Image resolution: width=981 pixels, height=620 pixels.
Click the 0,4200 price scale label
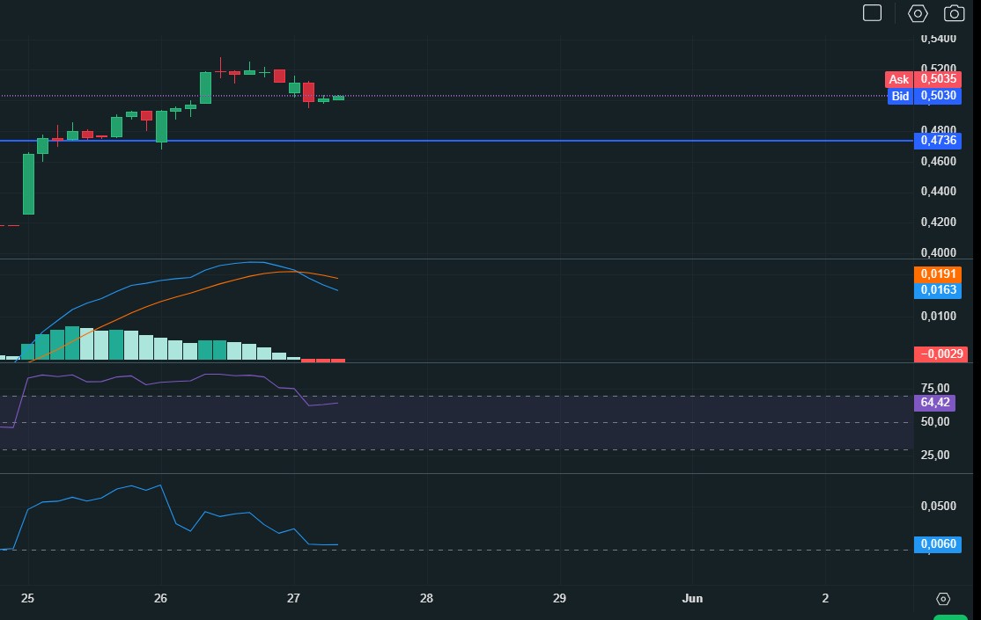[939, 222]
